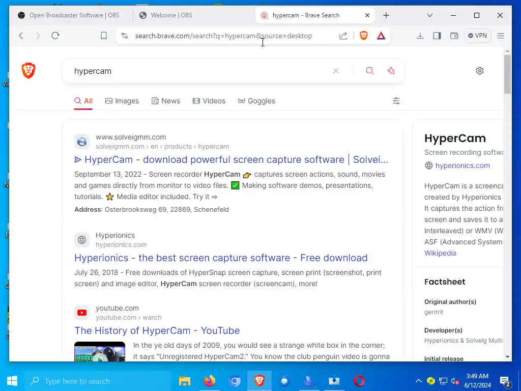
Task: Submit search with the magnifier icon
Action: (370, 71)
